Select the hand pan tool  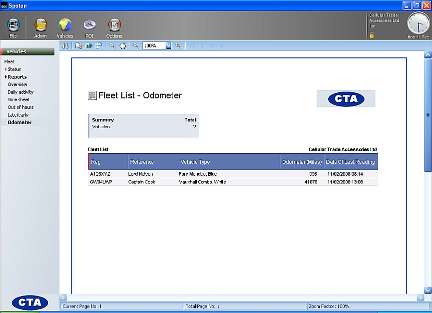click(x=123, y=45)
